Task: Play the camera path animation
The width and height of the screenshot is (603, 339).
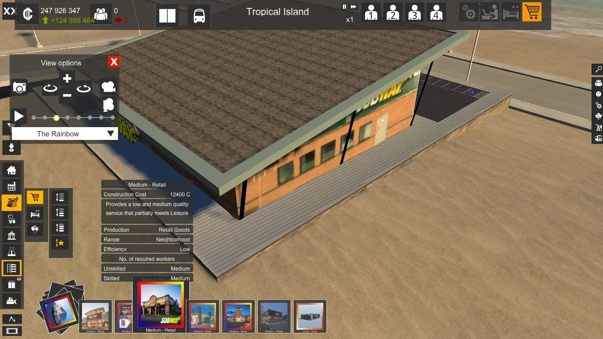Action: (x=19, y=117)
